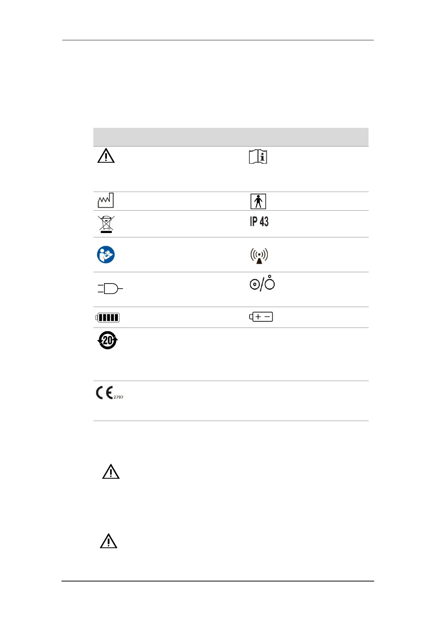436x617 pixels.
Task: Click the last warning triangle near page bottom
Action: 109,541
